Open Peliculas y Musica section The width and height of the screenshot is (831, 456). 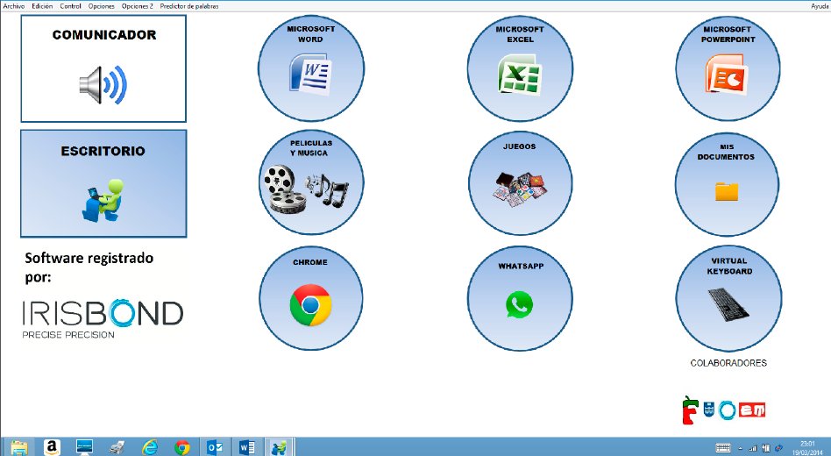(x=310, y=183)
